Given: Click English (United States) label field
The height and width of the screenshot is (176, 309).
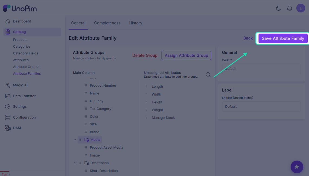Looking at the screenshot, I should 261,106.
